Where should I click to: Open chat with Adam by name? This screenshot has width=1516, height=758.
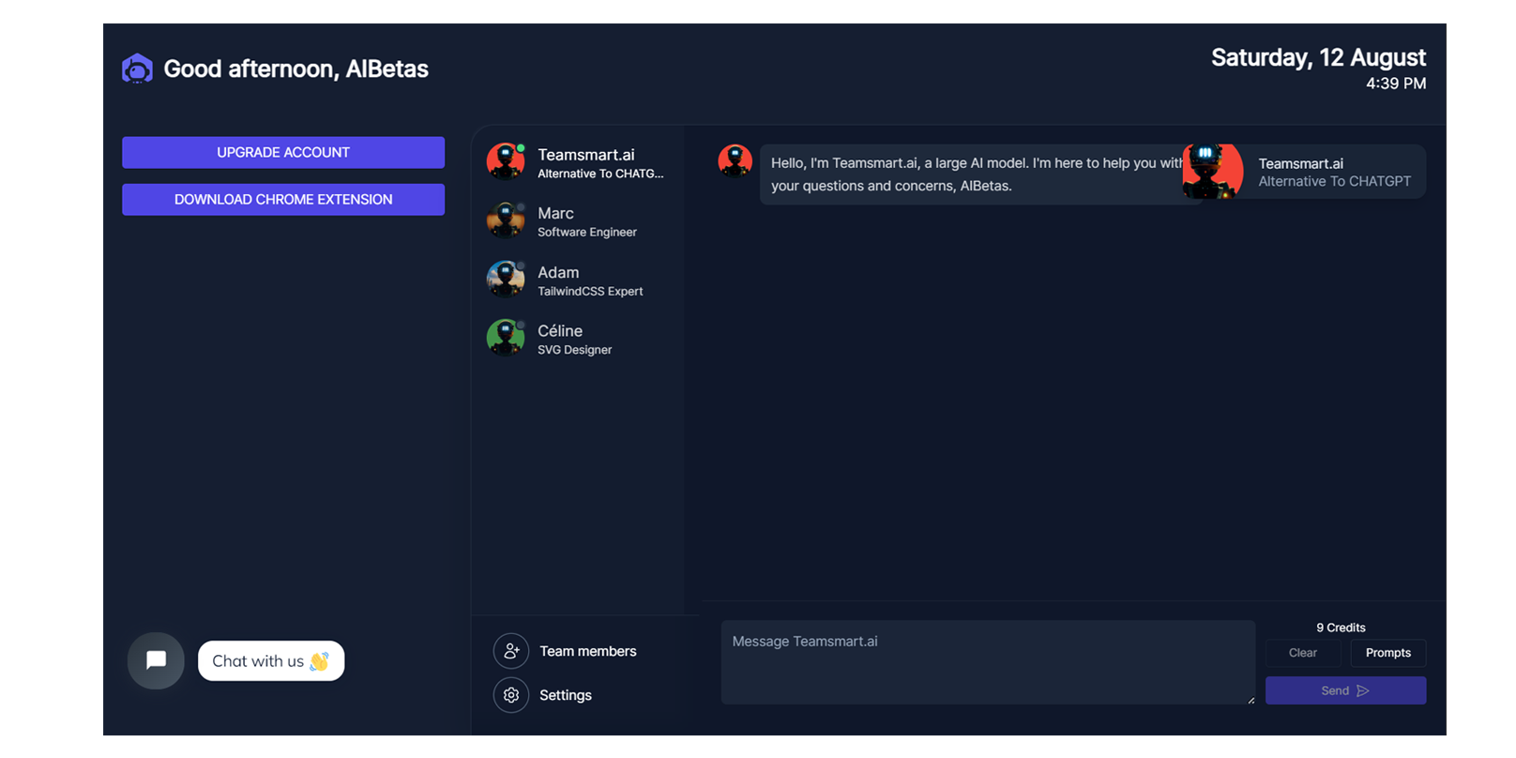(558, 272)
